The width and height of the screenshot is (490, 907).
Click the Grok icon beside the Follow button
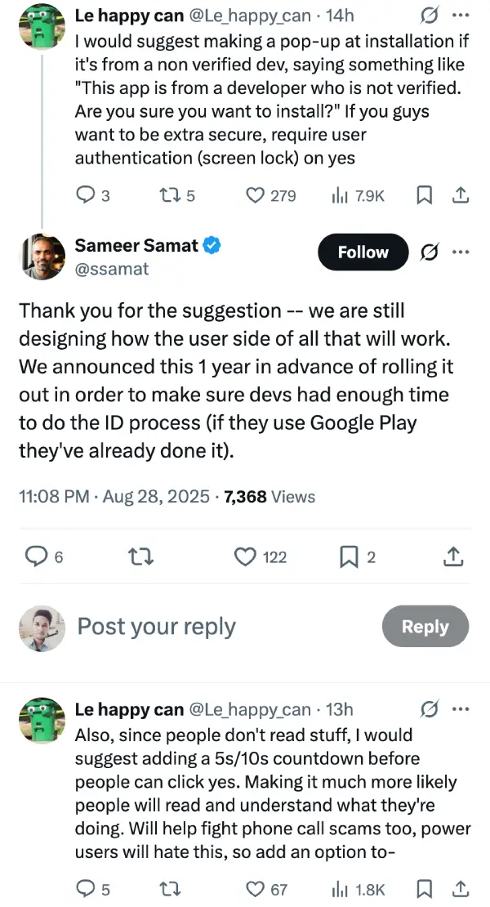pyautogui.click(x=429, y=252)
